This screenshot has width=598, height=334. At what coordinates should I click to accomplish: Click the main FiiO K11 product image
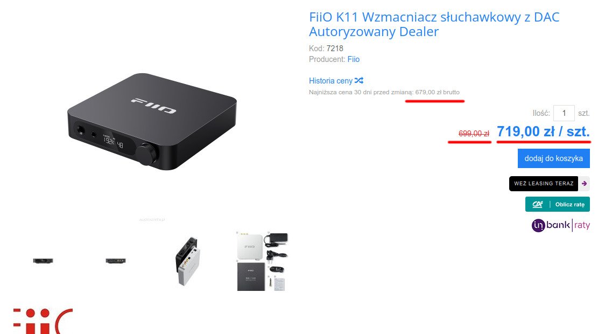point(152,122)
